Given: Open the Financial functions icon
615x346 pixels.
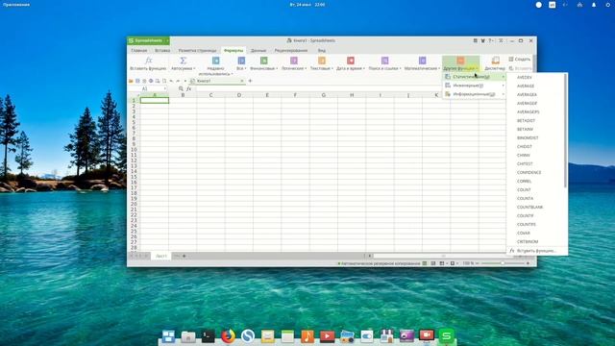Looking at the screenshot, I should click(x=264, y=61).
